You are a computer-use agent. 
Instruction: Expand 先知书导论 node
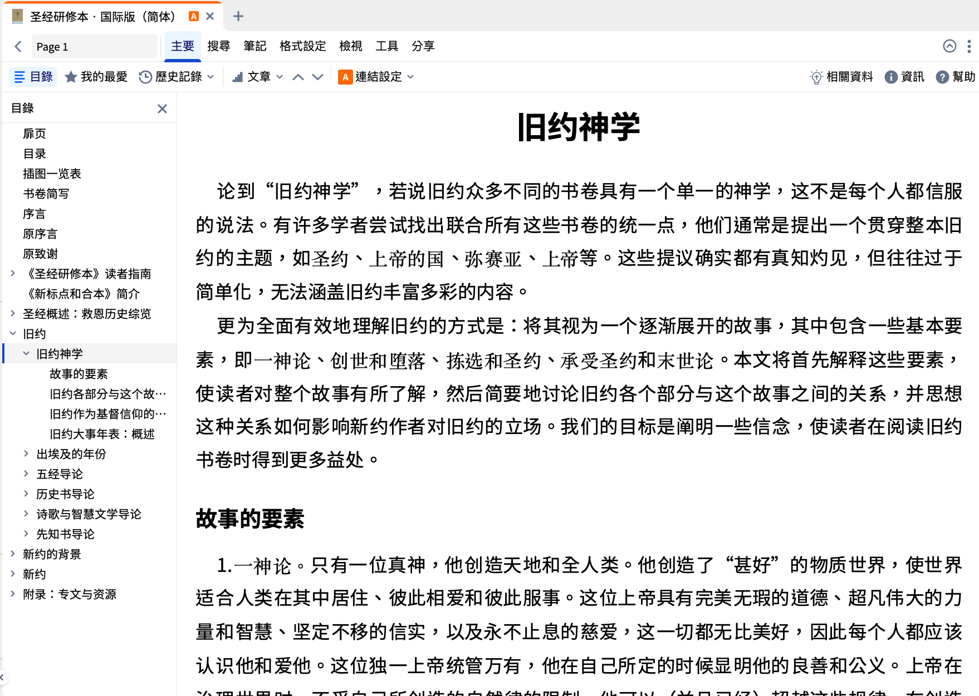point(26,534)
